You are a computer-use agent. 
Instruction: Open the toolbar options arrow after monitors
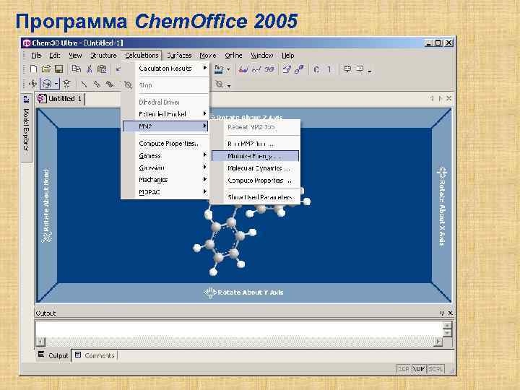click(370, 71)
